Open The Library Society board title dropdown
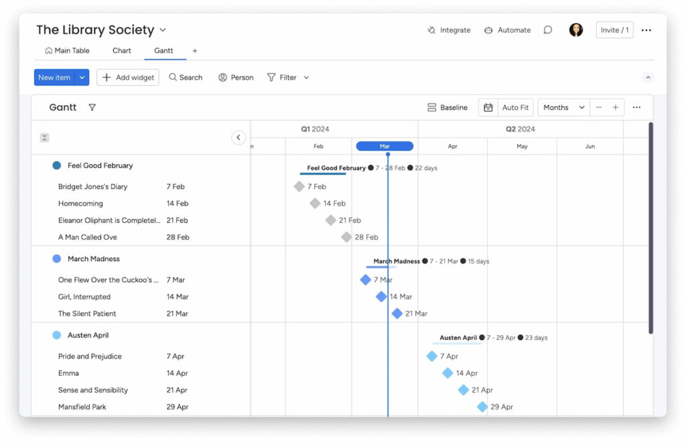Viewport: 686px width, 442px height. coord(163,30)
